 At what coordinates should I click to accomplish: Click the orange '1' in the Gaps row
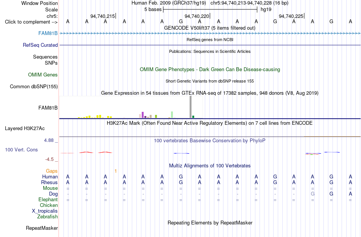click(116, 171)
